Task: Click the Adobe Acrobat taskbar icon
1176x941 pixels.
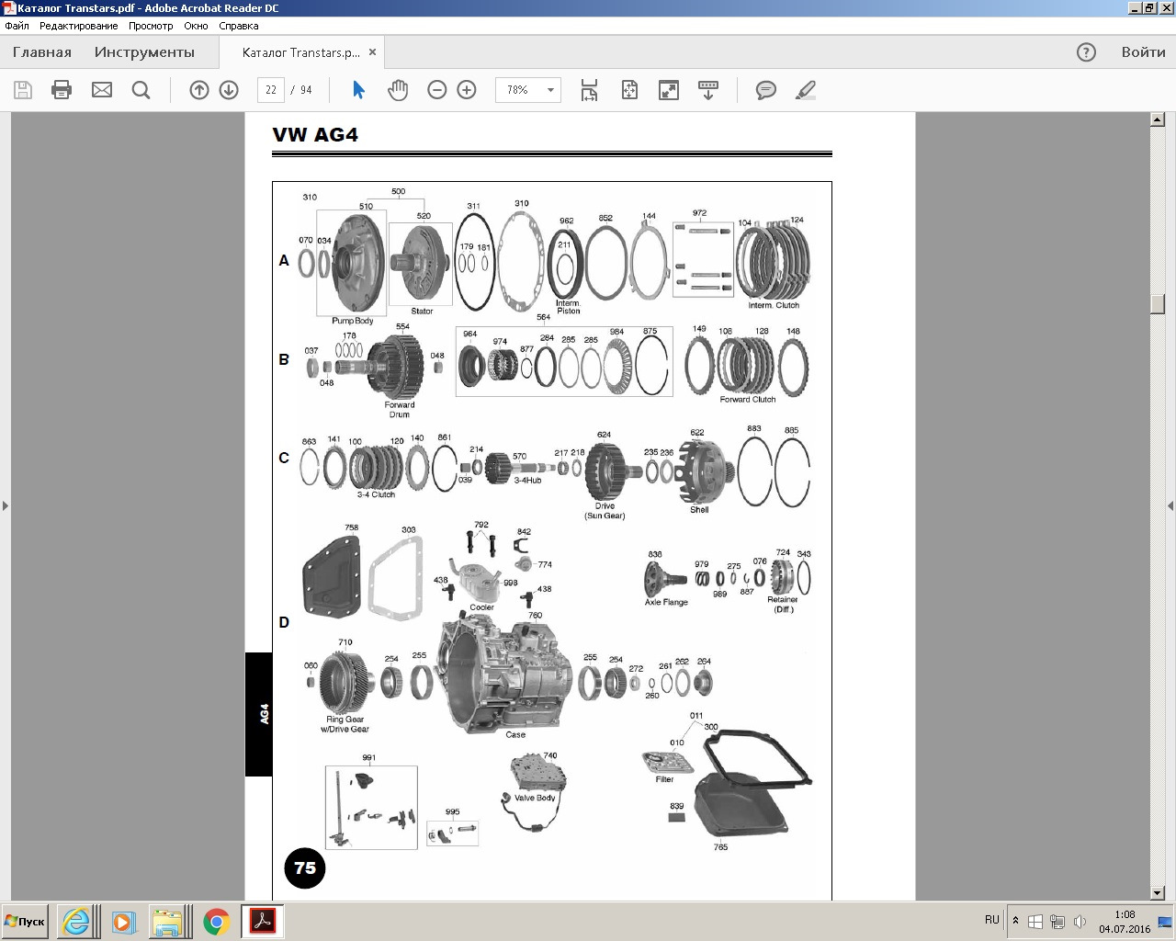Action: click(263, 922)
